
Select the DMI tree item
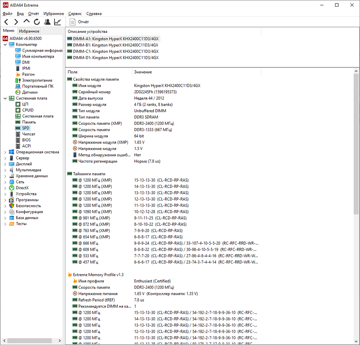(22, 63)
